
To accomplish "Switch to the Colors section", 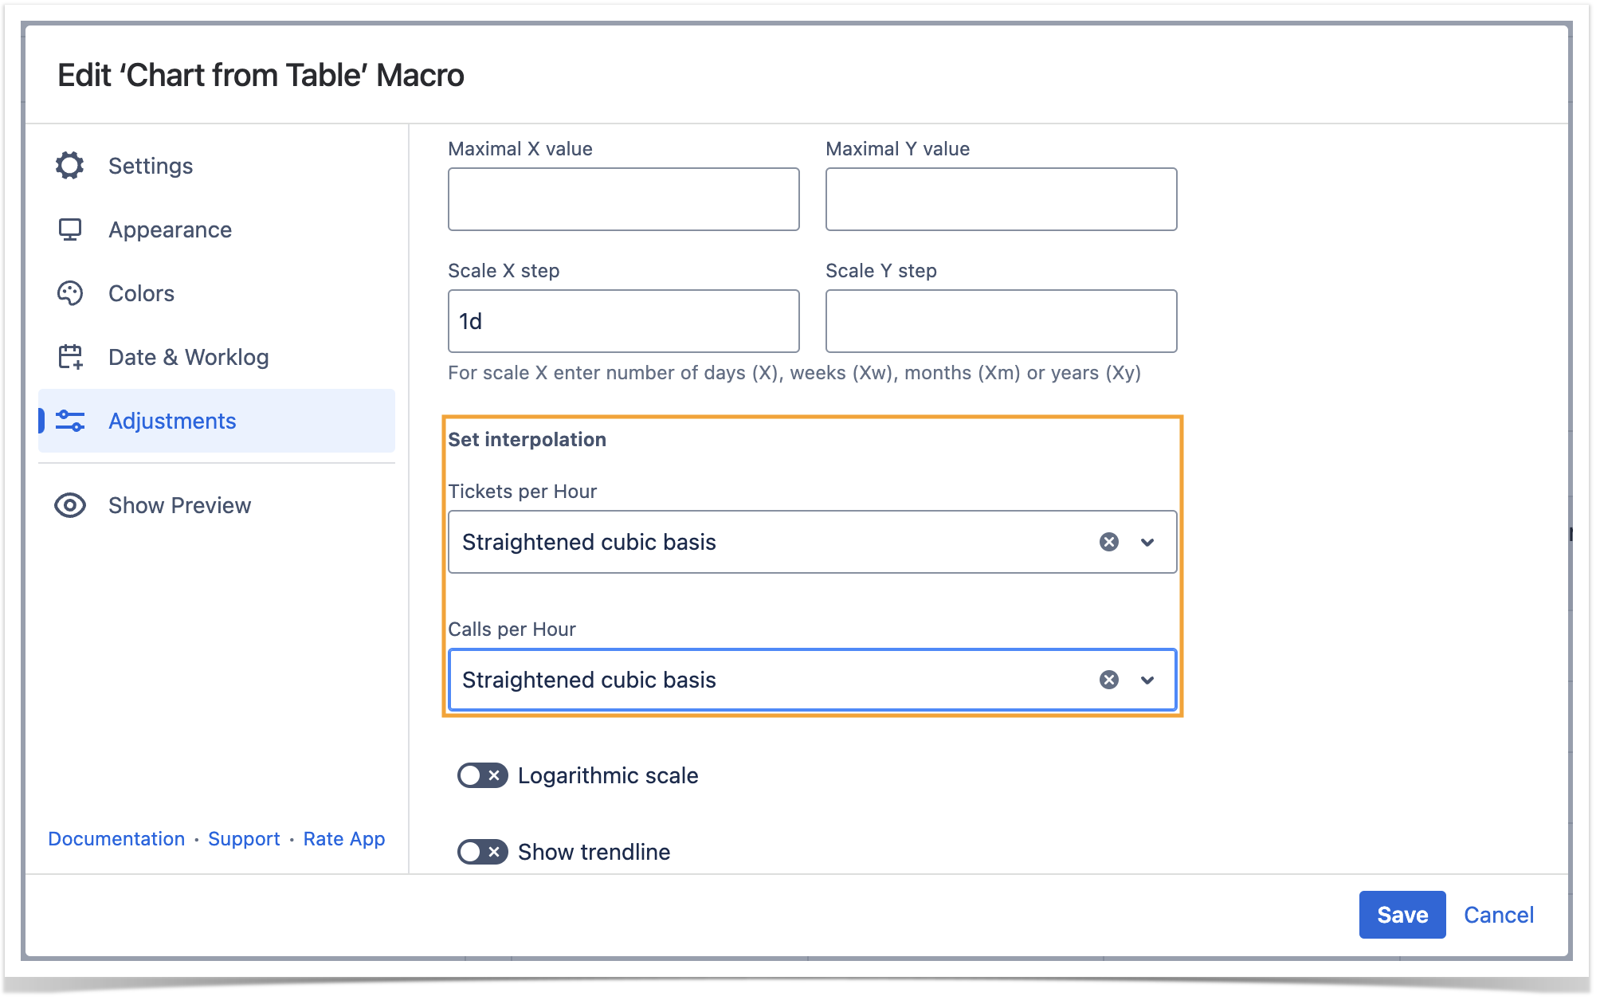I will tap(141, 293).
